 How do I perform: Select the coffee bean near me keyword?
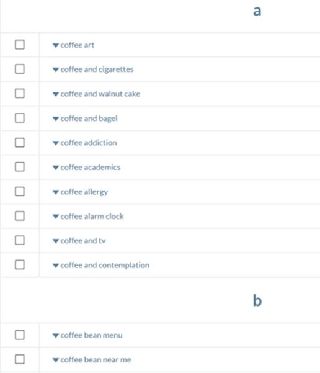pos(96,360)
